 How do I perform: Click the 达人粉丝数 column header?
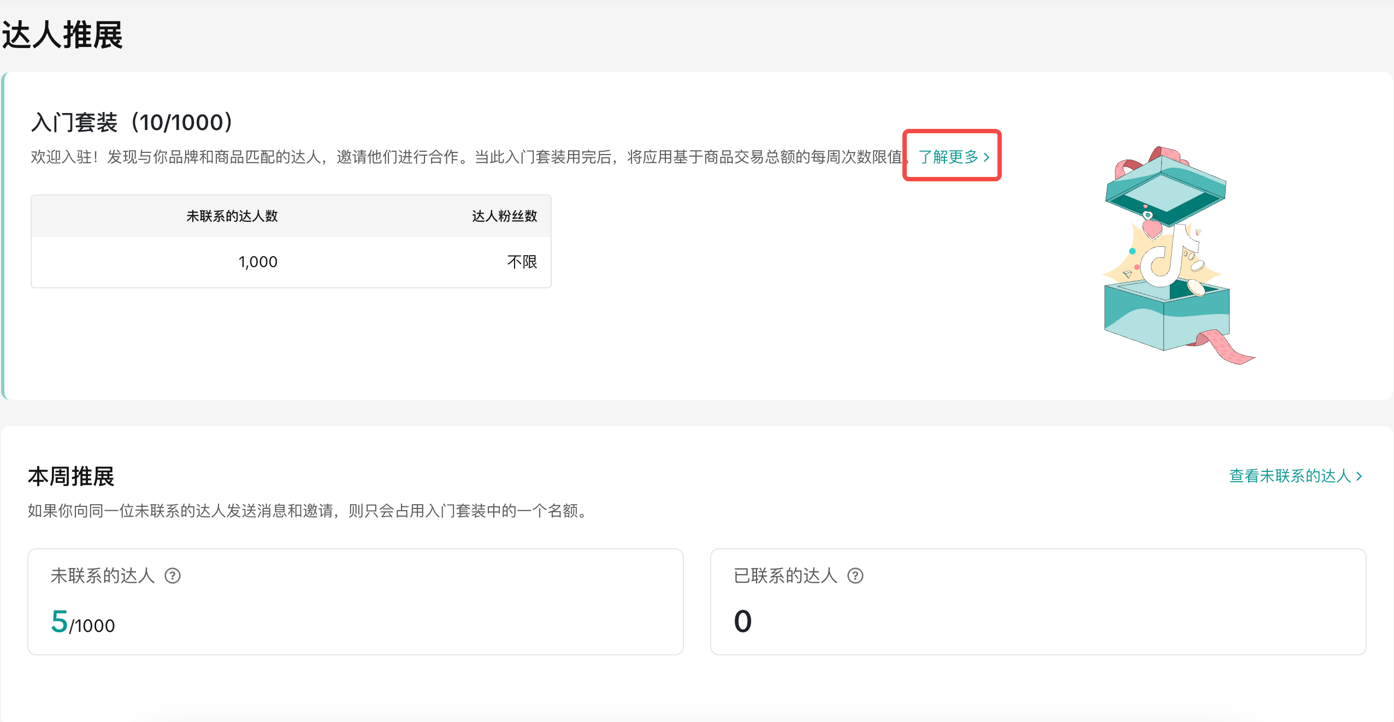point(504,216)
